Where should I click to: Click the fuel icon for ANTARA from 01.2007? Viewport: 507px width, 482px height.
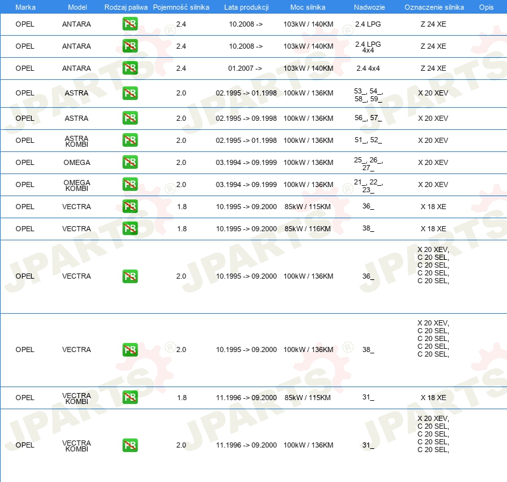pyautogui.click(x=130, y=68)
